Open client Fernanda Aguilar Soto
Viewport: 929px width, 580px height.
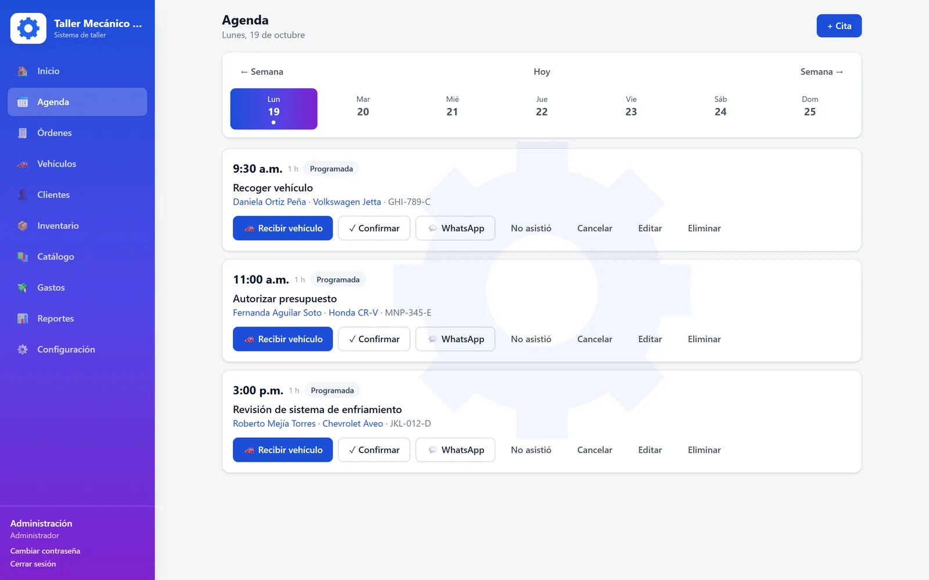(277, 313)
